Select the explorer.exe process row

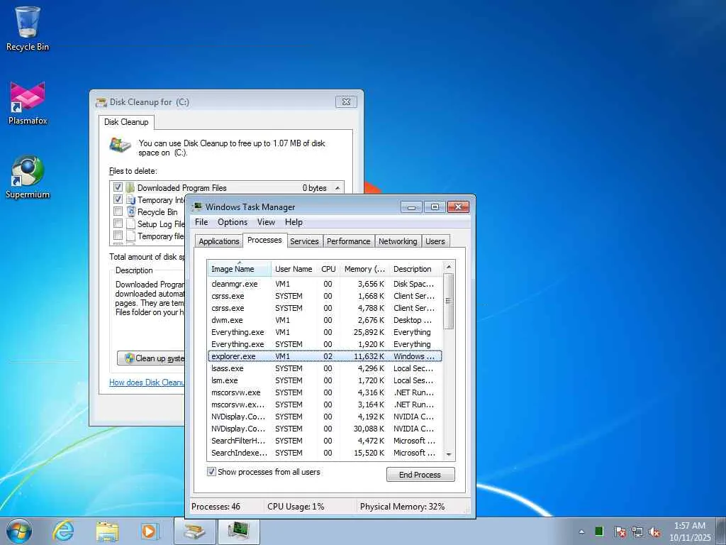[324, 356]
